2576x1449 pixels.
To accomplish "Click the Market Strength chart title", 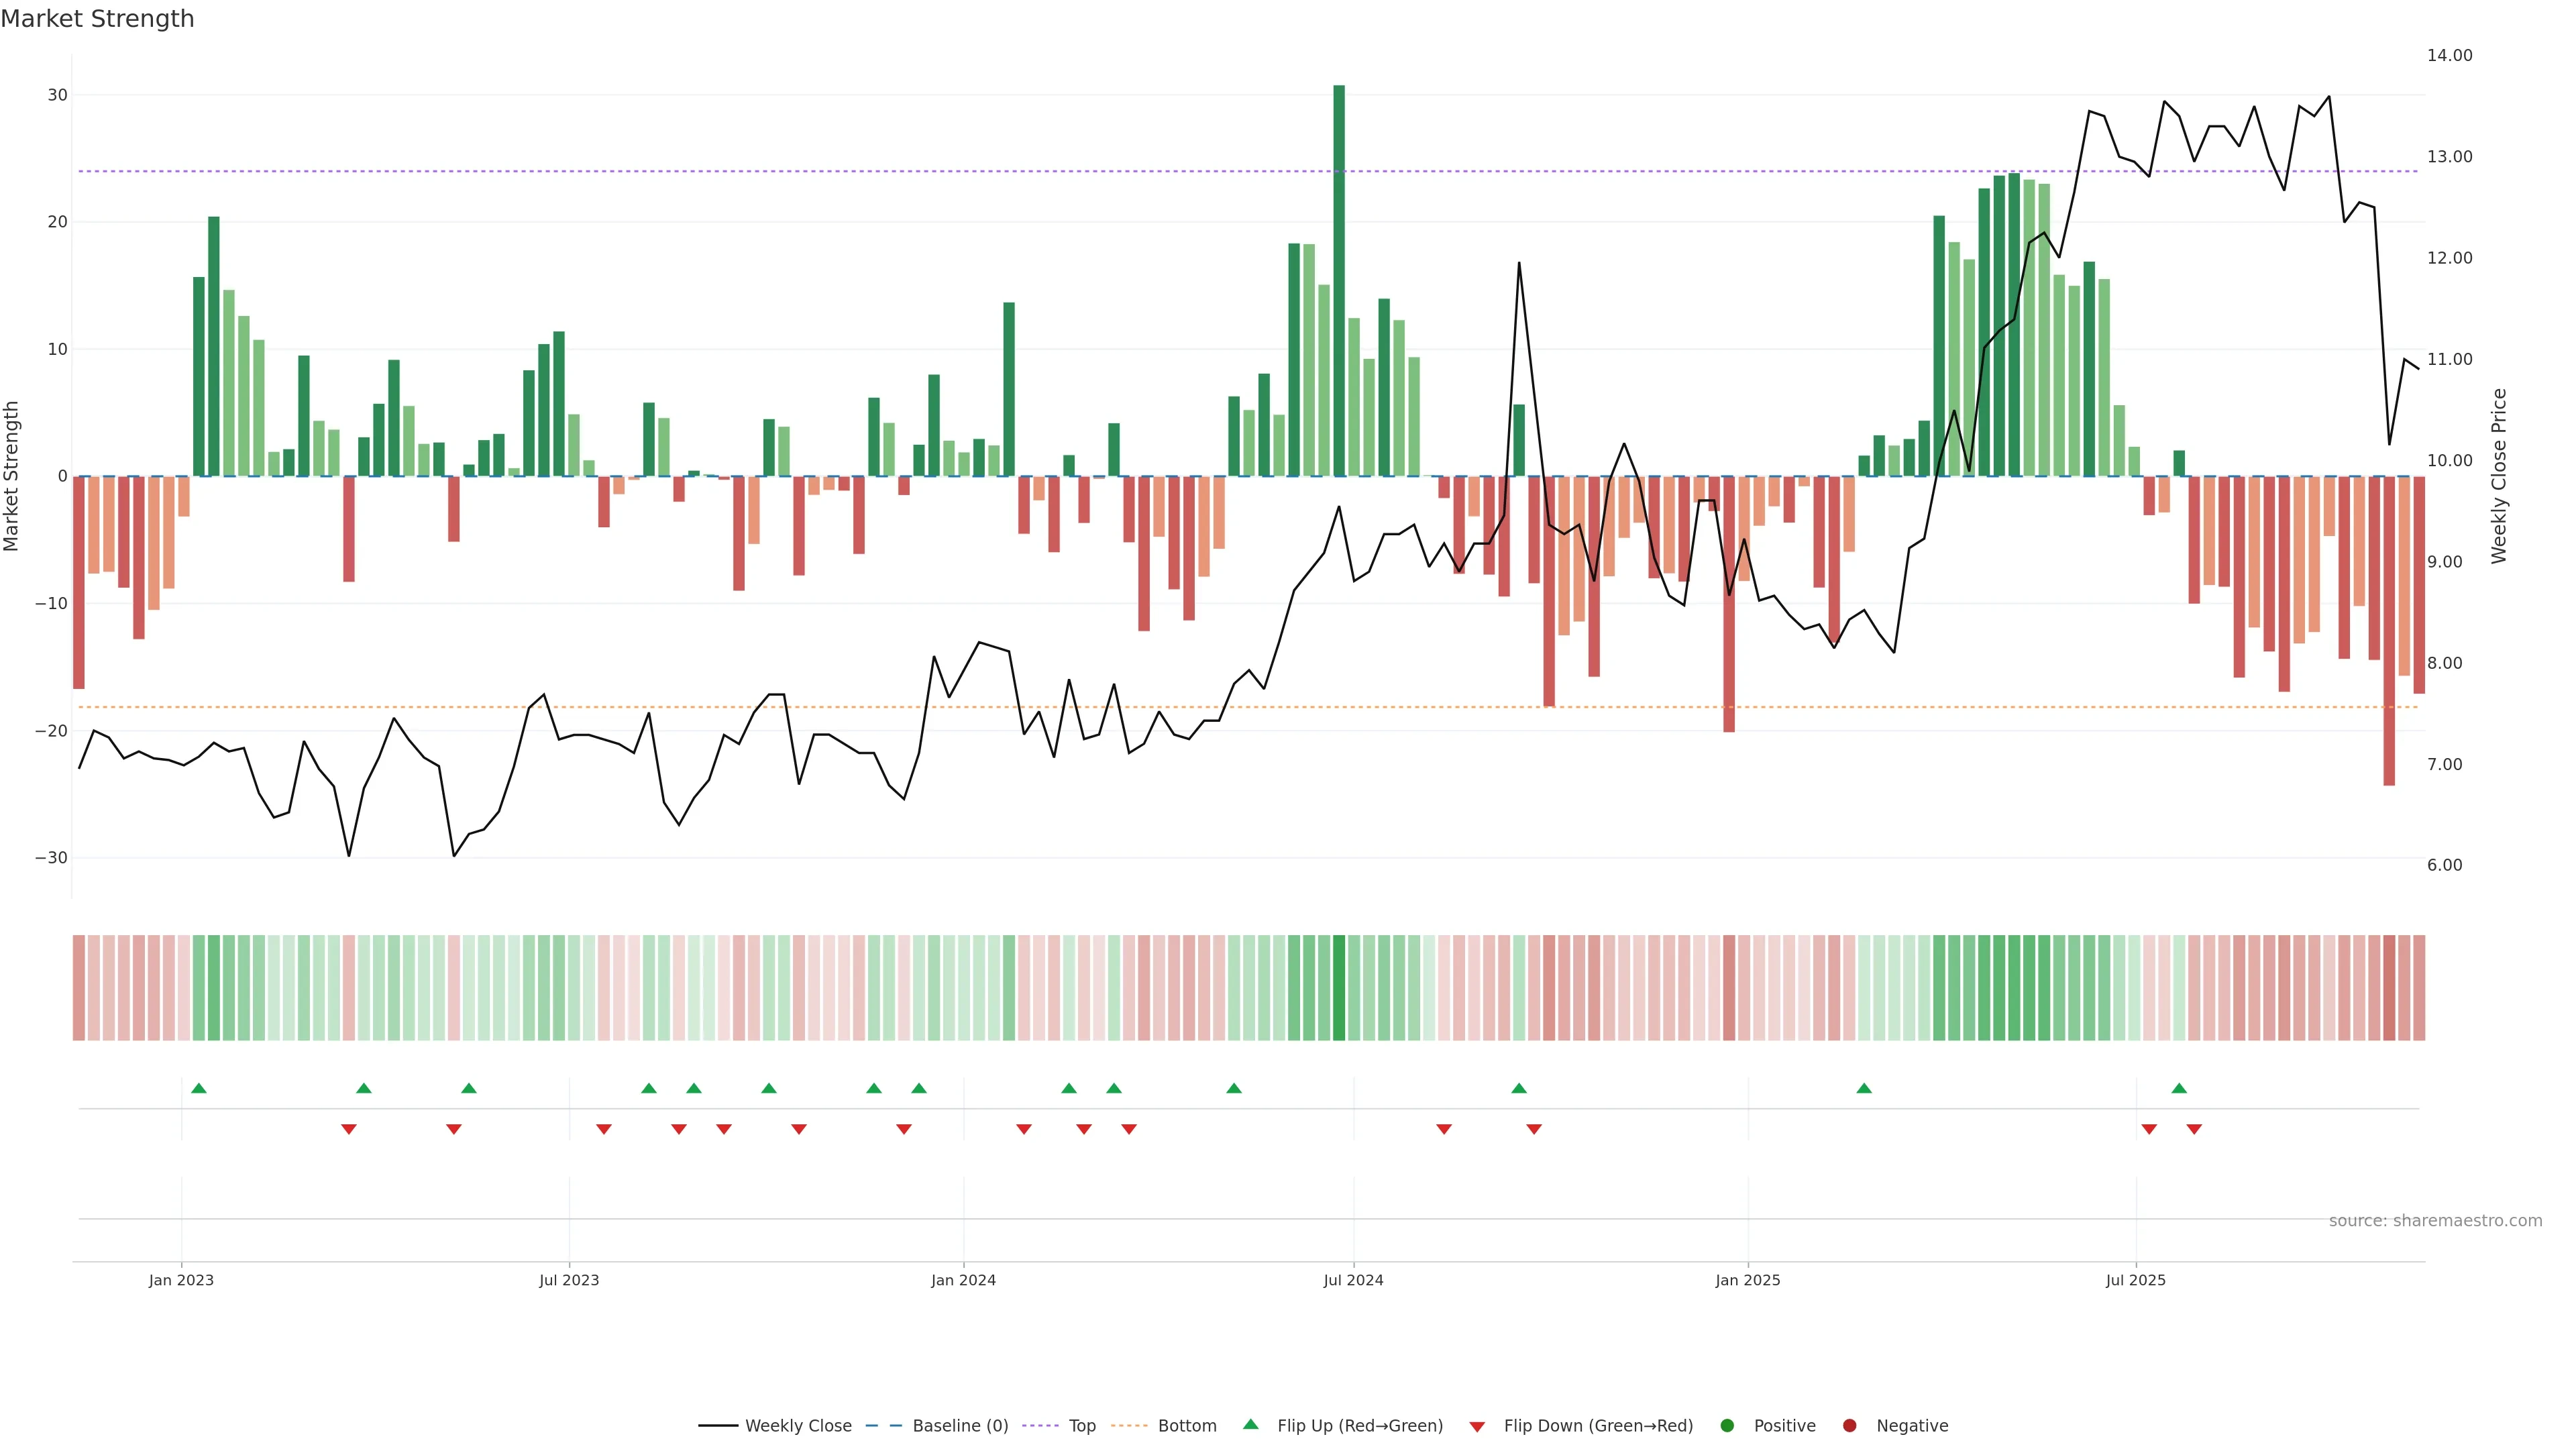I will (97, 19).
